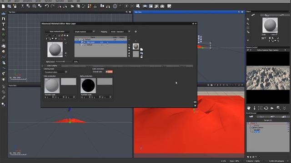Select the plant tool in left toolbar
The width and height of the screenshot is (291, 163).
coord(3,35)
